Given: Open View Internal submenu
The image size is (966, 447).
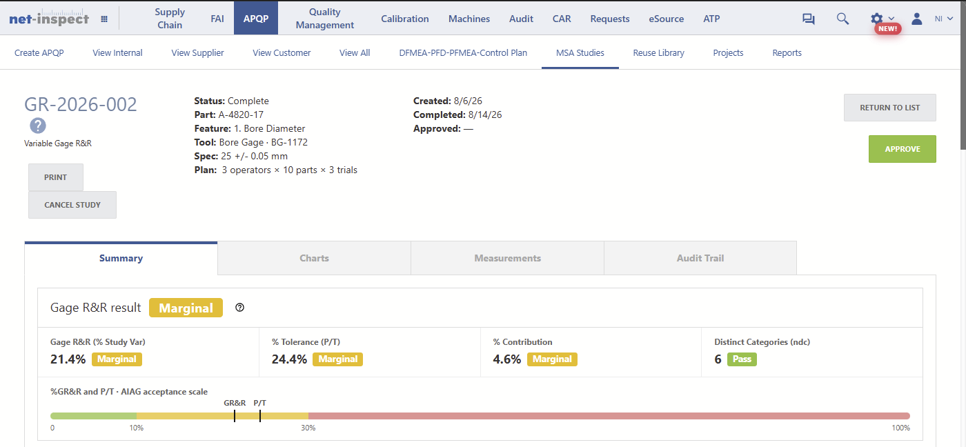Looking at the screenshot, I should point(118,52).
